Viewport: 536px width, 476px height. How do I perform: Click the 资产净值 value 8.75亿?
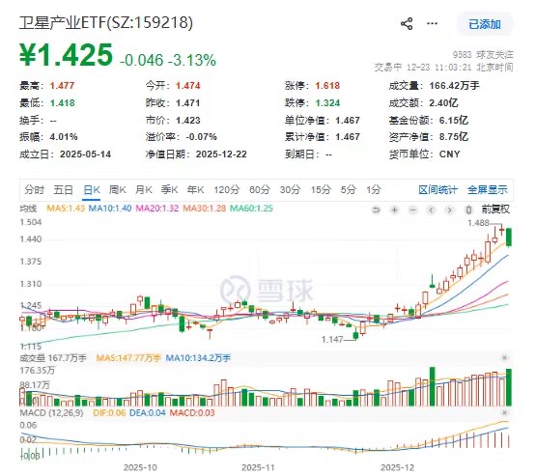(x=453, y=137)
